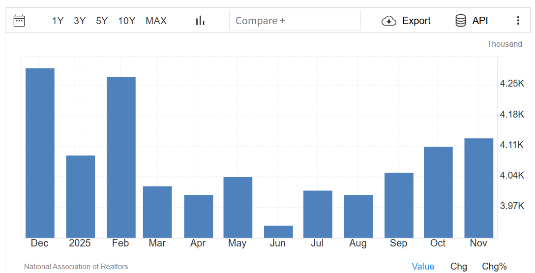The width and height of the screenshot is (535, 273).
Task: Open the three-dot more options menu
Action: [x=518, y=21]
